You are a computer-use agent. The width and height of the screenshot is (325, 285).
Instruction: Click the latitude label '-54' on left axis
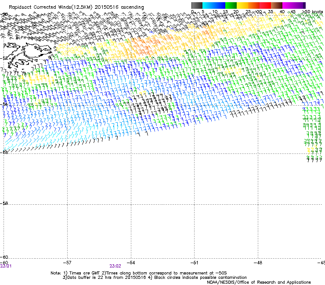pos(4,104)
